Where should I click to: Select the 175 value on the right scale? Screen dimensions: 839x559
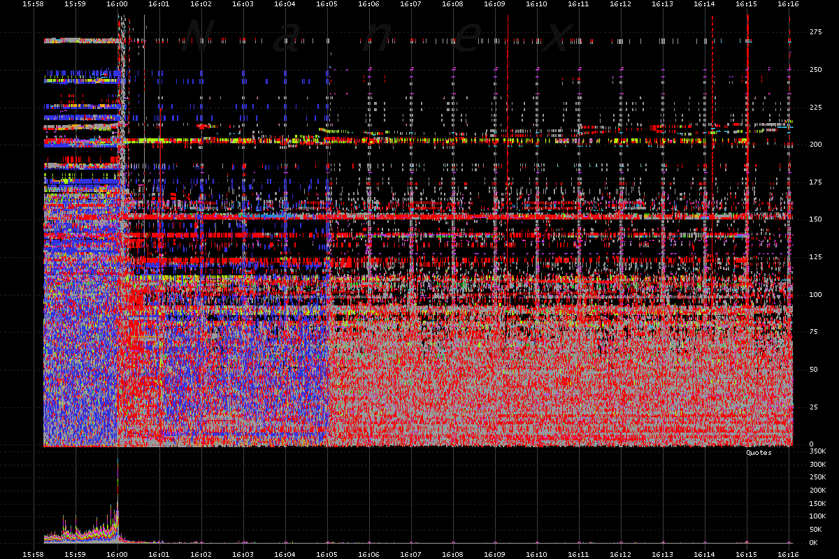815,182
